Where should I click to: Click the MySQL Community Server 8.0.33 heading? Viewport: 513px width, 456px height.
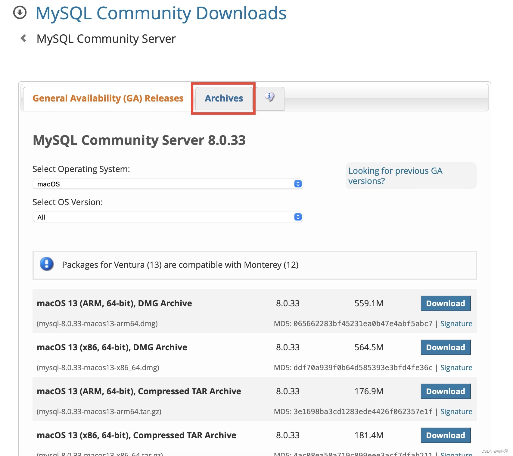click(x=139, y=140)
